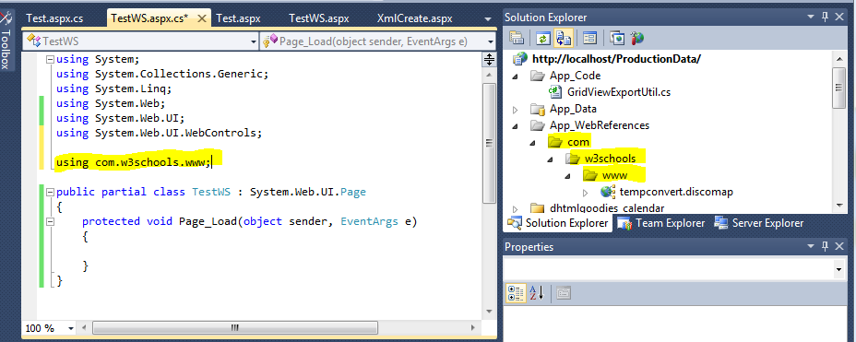This screenshot has height=342, width=856.
Task: Click the editor horizontal scrollbar thumb
Action: [x=234, y=328]
